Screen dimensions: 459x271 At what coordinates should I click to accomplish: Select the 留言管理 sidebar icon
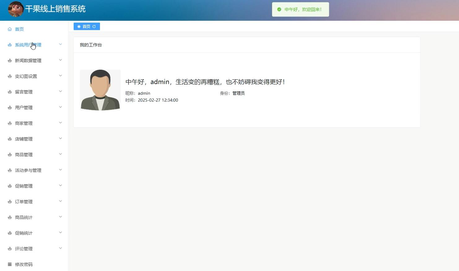[10, 92]
